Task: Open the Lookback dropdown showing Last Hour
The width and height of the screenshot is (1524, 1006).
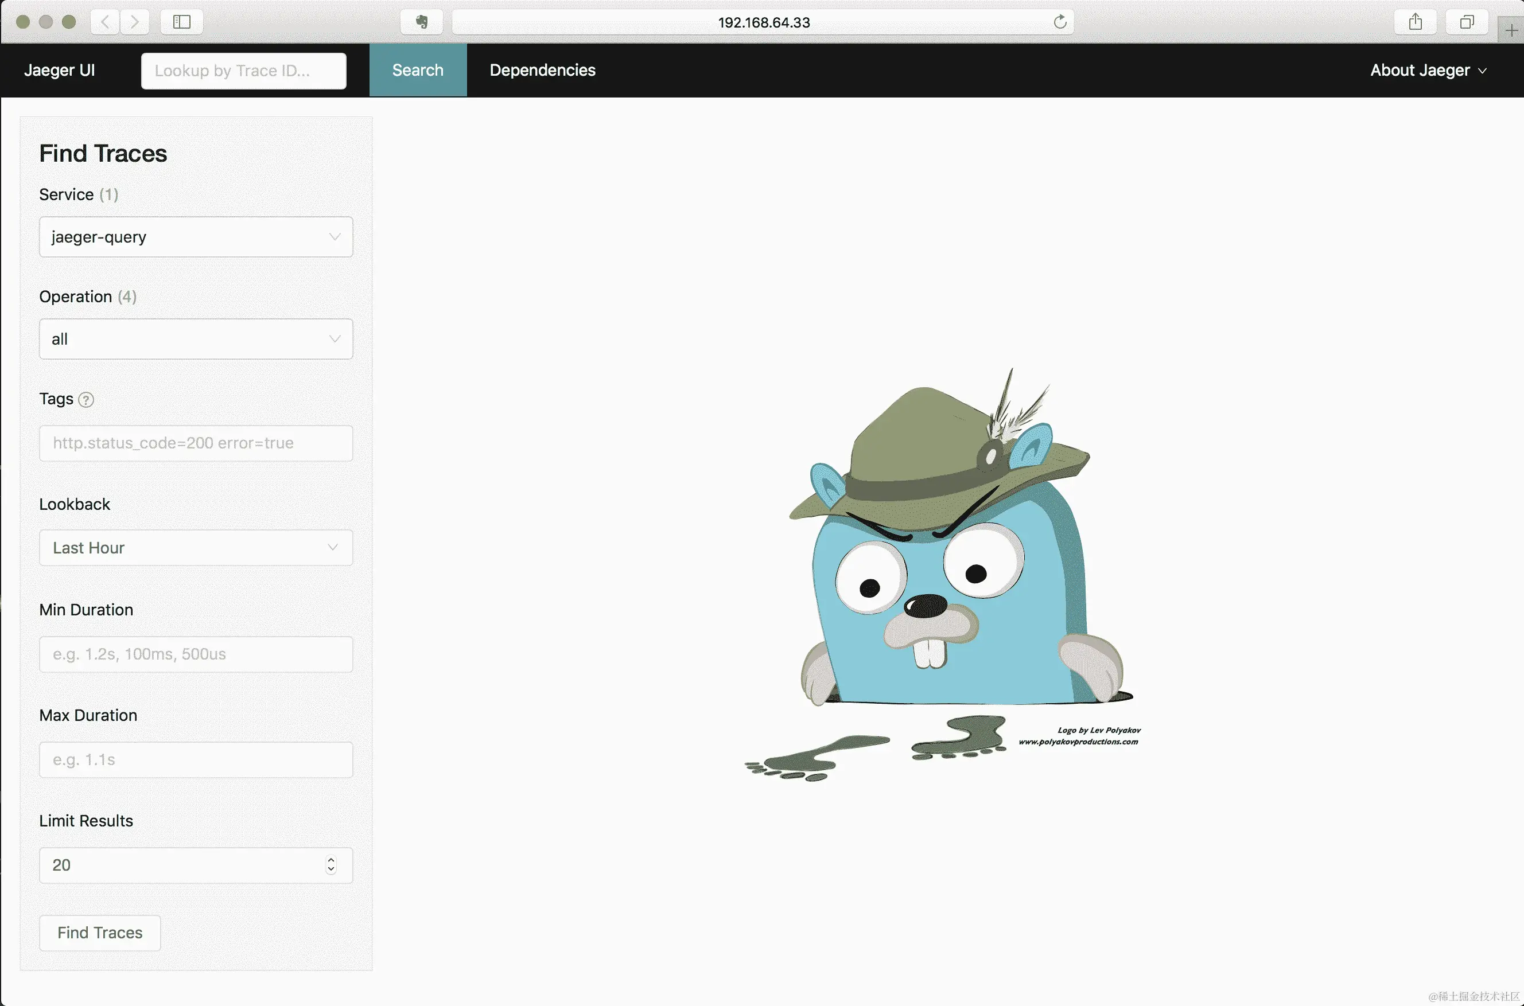Action: point(196,547)
